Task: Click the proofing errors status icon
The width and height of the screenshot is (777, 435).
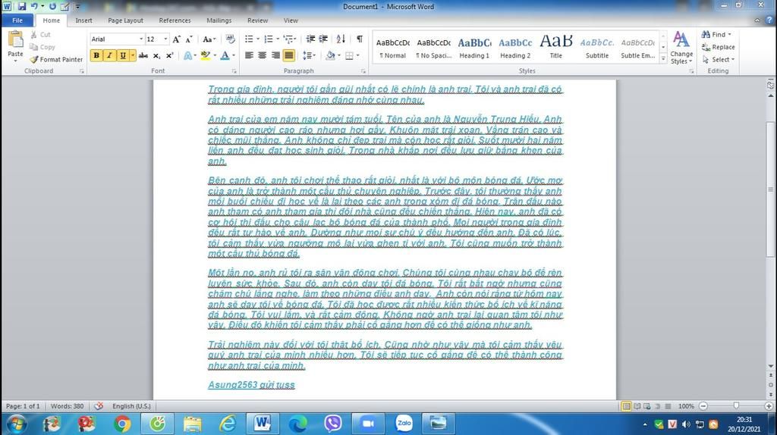Action: pos(99,405)
